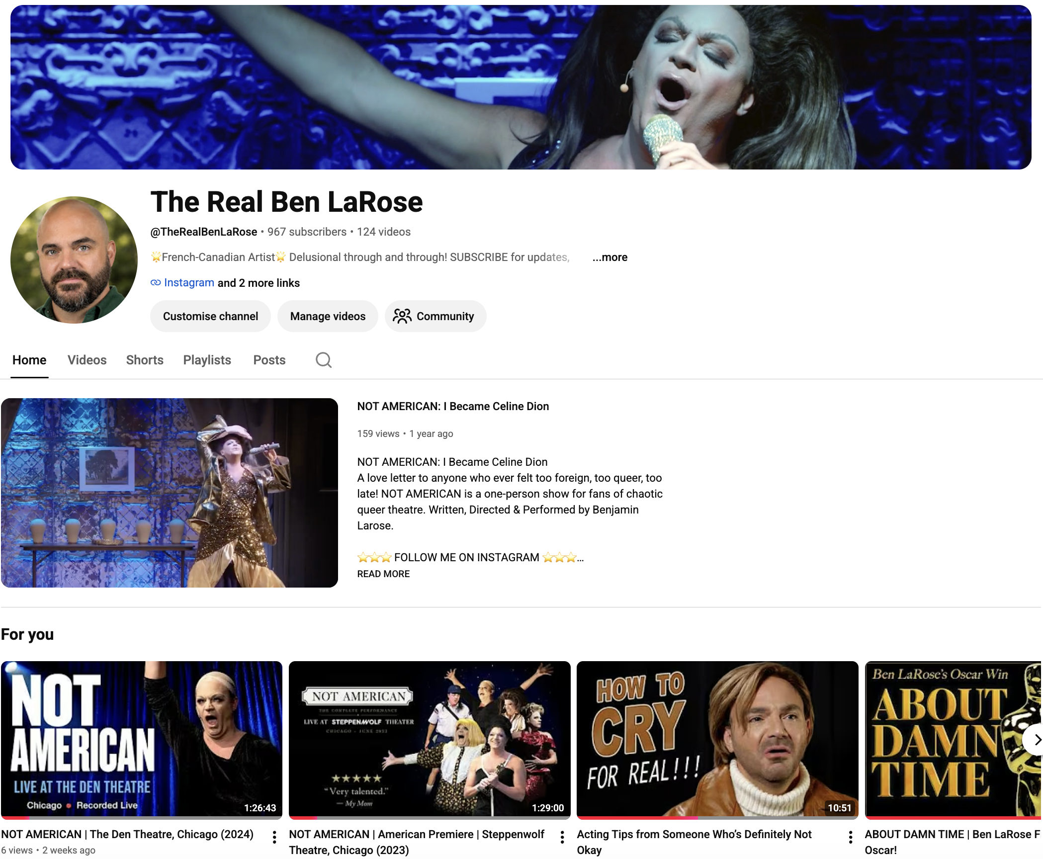This screenshot has height=859, width=1043.
Task: Click the @TheRealBenLaRose handle
Action: pyautogui.click(x=204, y=232)
